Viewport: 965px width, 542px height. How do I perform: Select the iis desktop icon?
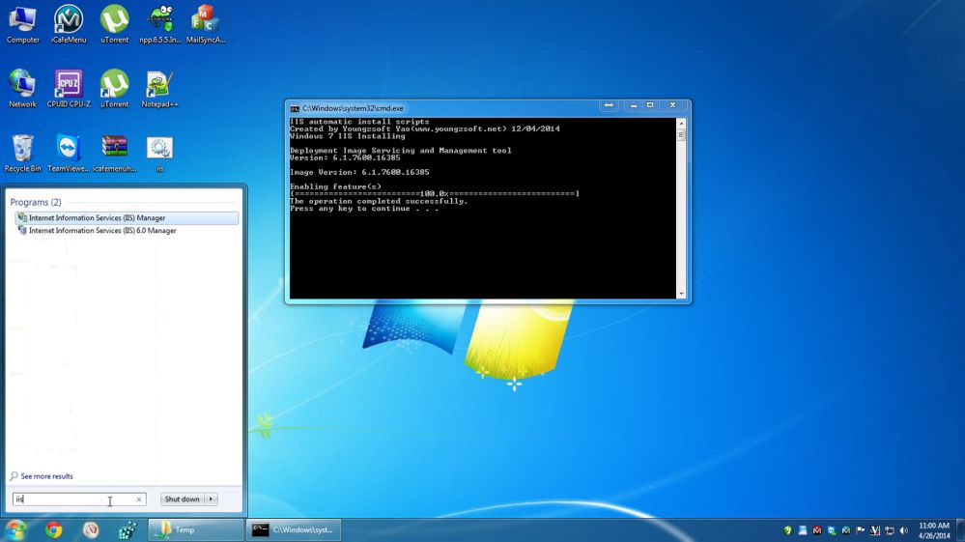coord(160,154)
